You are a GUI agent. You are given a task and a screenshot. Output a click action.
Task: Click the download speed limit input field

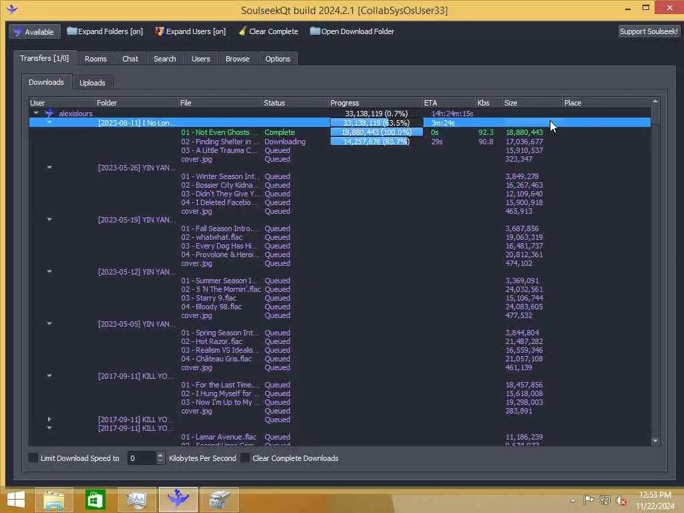(x=142, y=458)
